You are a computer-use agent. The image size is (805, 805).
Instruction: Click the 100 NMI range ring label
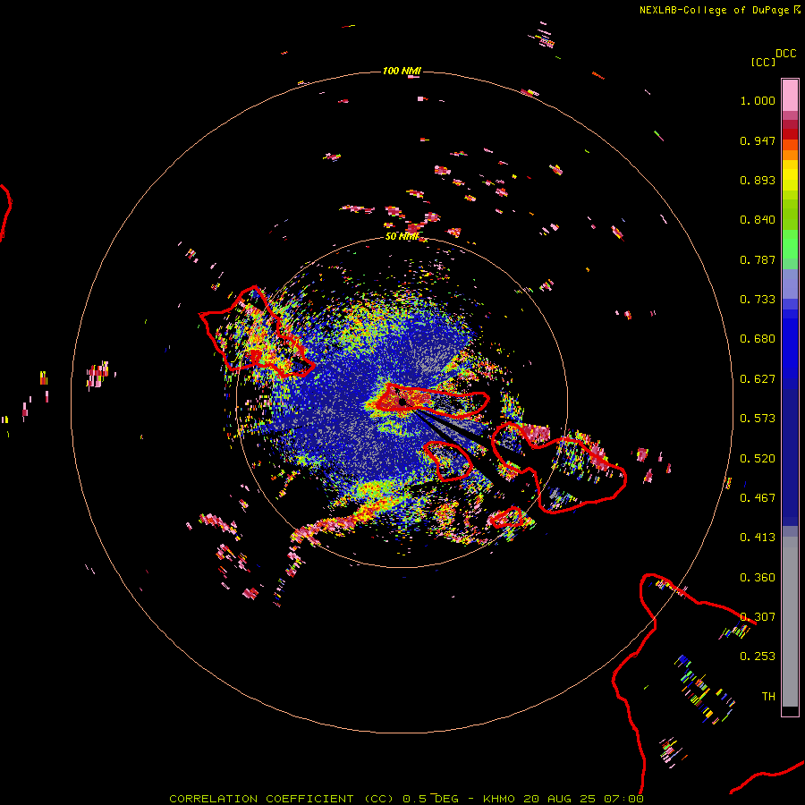(402, 71)
